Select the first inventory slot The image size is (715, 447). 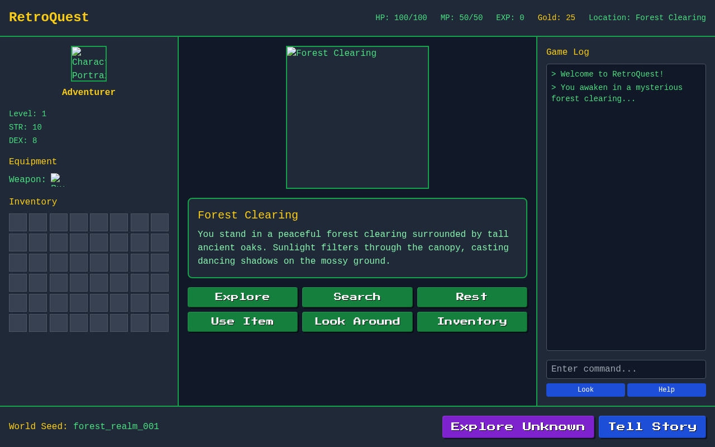coord(17,222)
